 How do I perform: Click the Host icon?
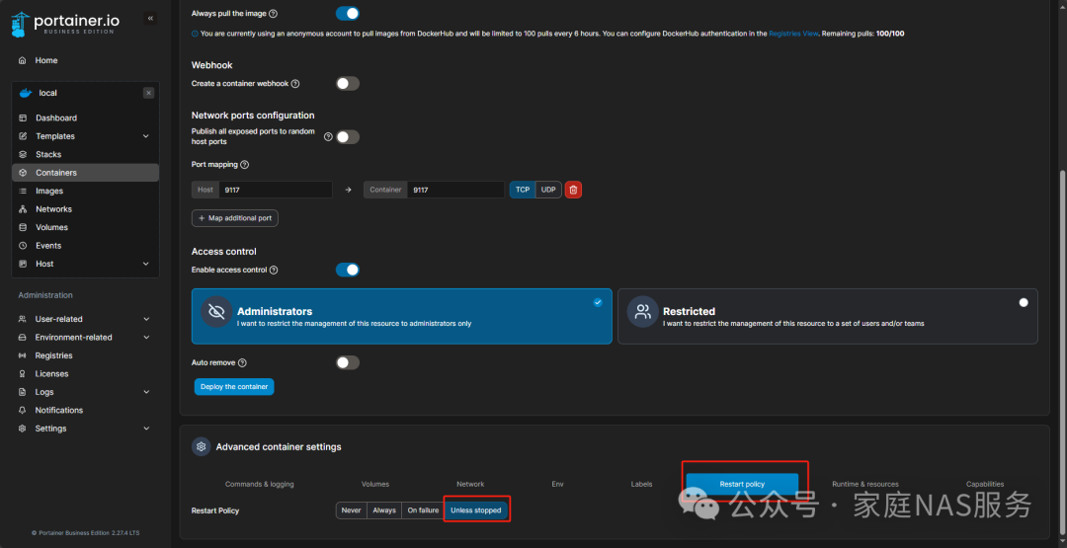[x=23, y=264]
